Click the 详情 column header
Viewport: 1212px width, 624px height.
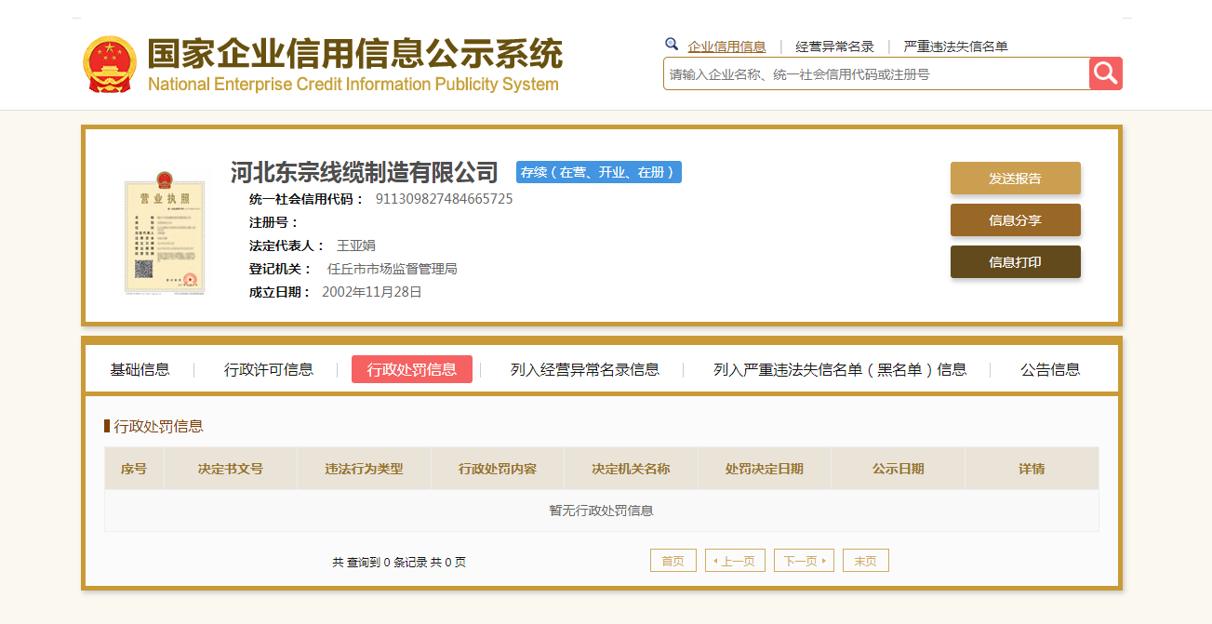[1032, 469]
